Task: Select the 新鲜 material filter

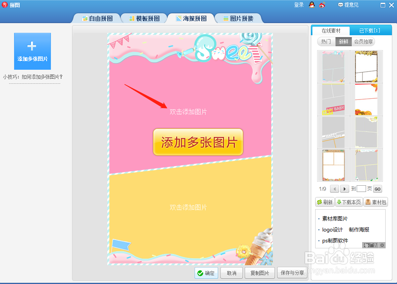Action: [x=343, y=41]
